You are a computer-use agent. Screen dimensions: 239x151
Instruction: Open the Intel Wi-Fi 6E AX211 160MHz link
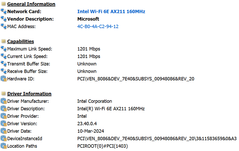tap(111, 12)
